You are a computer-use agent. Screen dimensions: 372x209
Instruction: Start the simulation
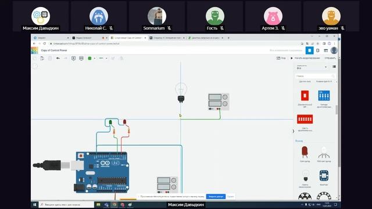pyautogui.click(x=305, y=58)
